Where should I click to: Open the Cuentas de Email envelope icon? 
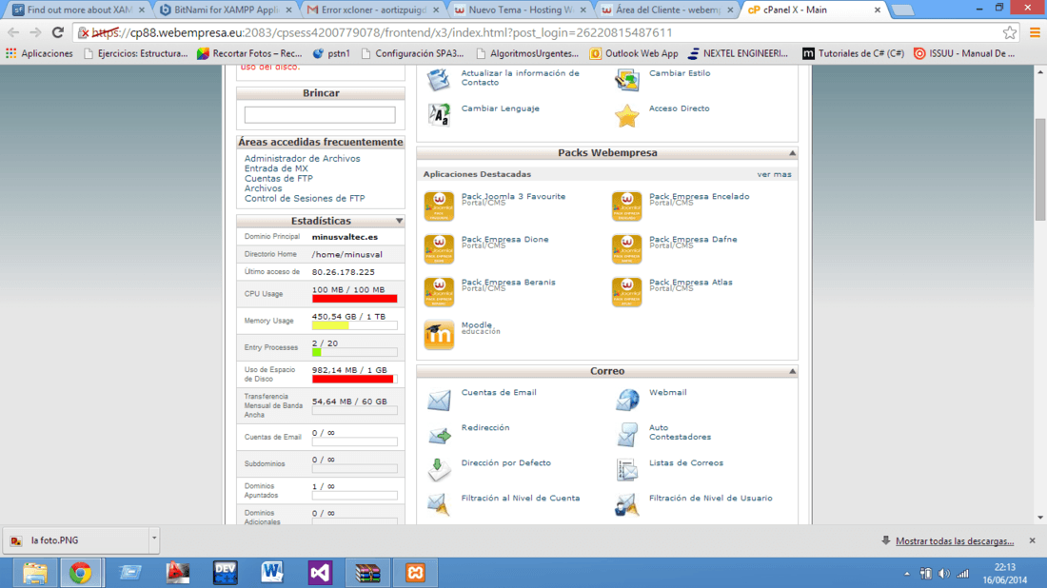click(x=439, y=401)
